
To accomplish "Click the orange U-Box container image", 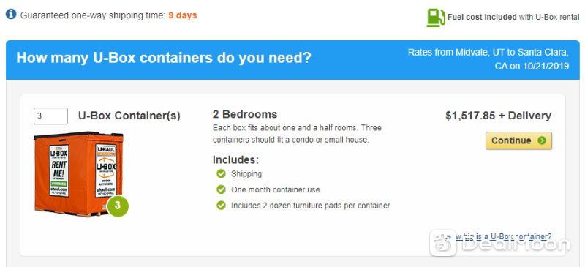I will point(79,174).
